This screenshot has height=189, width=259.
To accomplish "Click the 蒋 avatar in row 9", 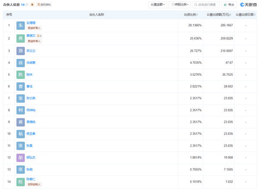I will click(x=20, y=122).
